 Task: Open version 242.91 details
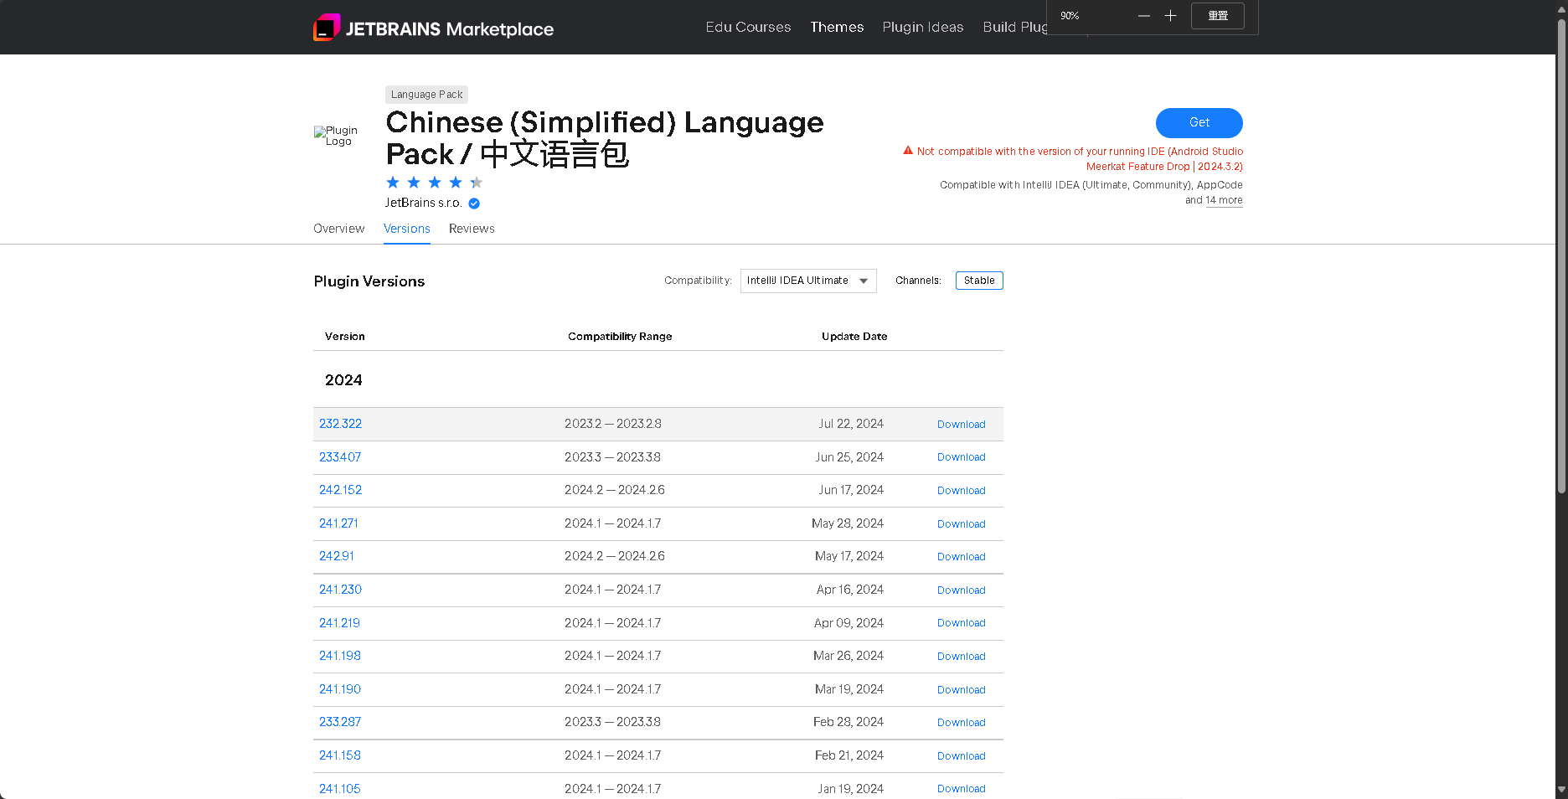(337, 556)
